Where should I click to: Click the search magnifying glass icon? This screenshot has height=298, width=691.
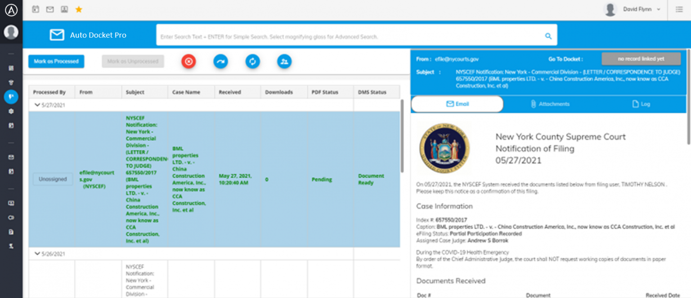click(548, 36)
